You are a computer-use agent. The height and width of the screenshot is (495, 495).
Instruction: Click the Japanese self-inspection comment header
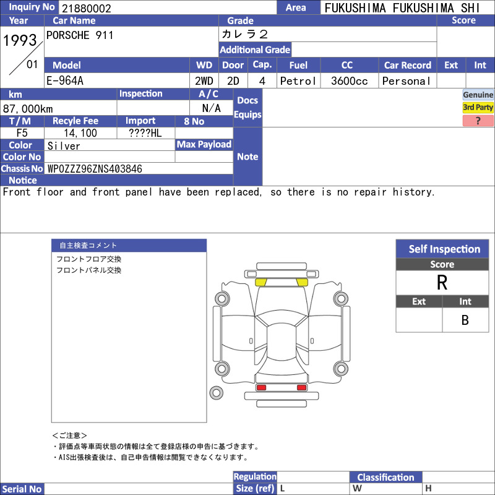[x=129, y=246]
